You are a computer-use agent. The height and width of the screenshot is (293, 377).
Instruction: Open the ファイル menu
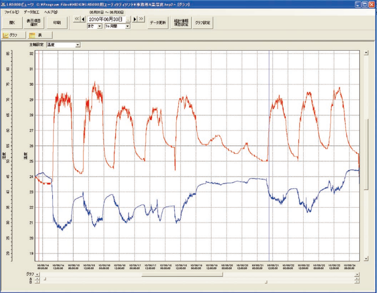pyautogui.click(x=11, y=12)
